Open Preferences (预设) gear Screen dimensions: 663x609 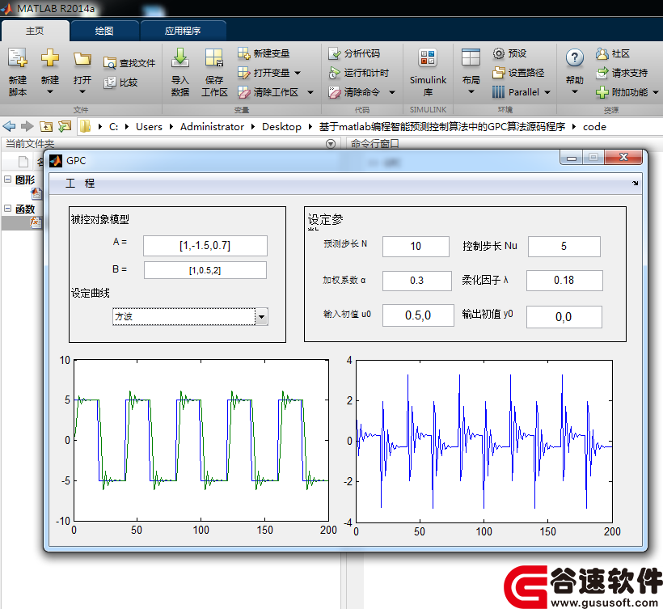click(x=509, y=53)
